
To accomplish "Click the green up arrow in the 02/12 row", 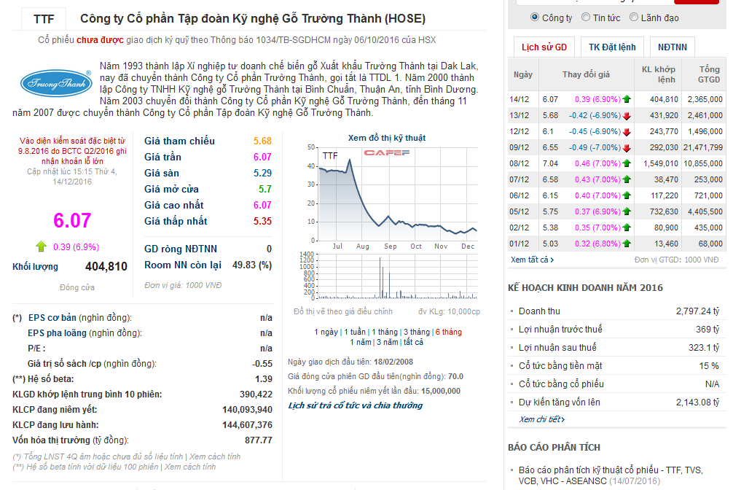I will click(627, 227).
